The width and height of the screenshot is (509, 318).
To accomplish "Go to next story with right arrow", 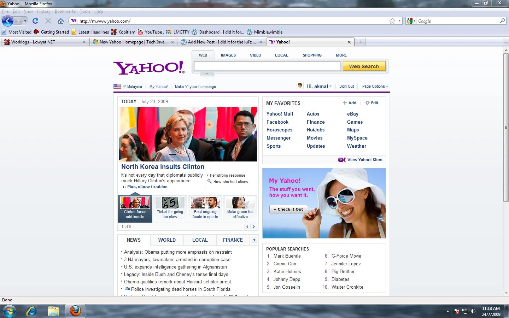I will (254, 226).
